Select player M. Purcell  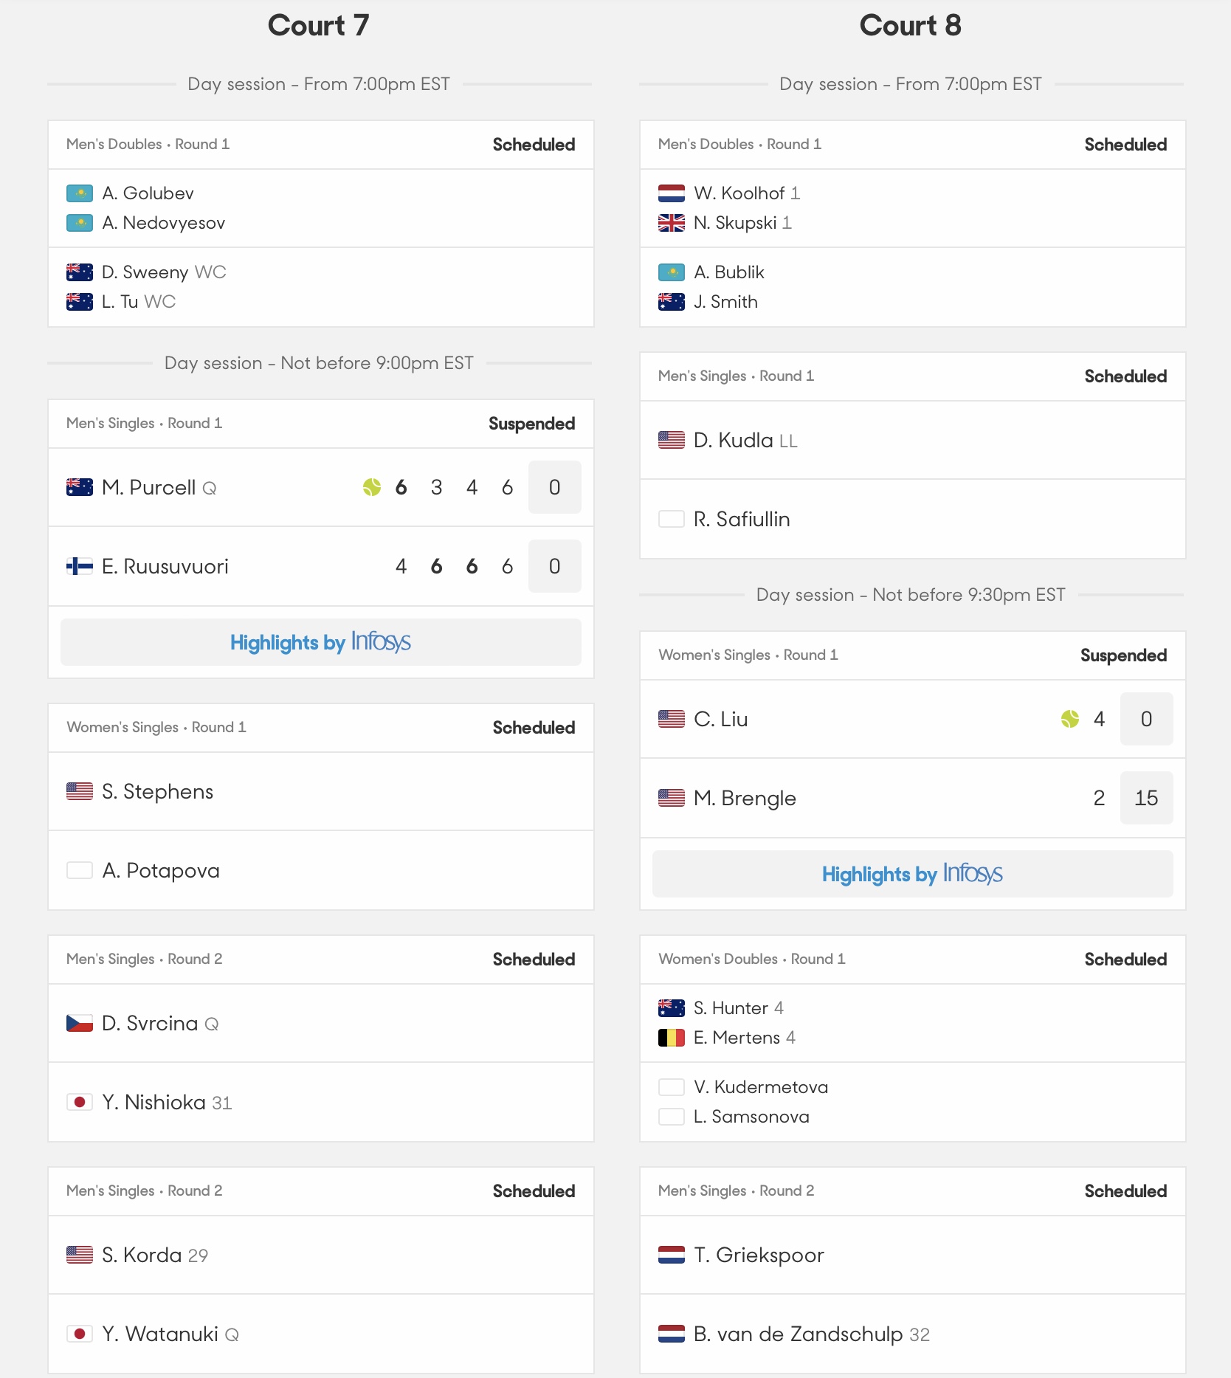point(149,487)
